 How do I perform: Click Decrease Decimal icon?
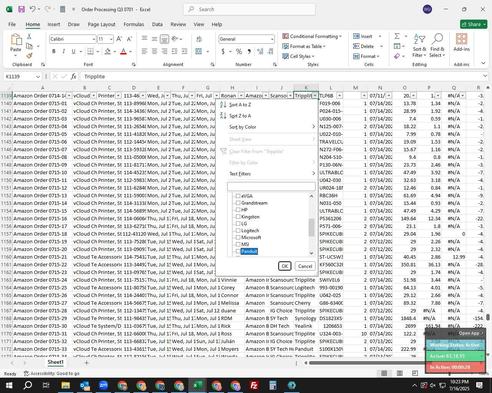coord(270,51)
